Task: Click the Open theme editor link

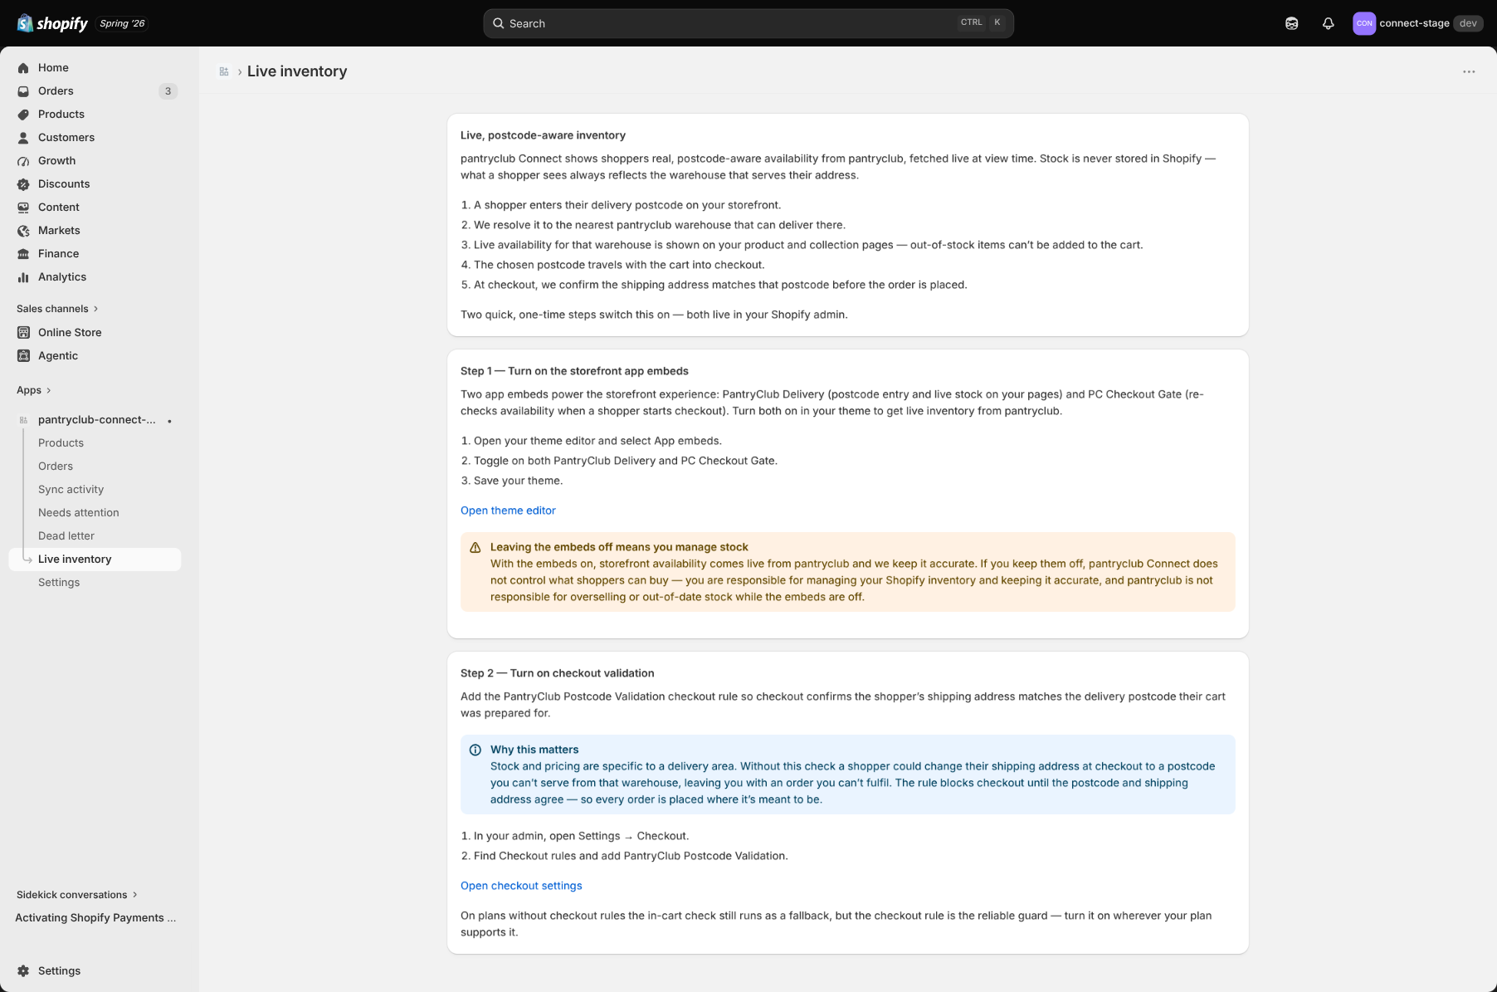Action: (x=508, y=511)
